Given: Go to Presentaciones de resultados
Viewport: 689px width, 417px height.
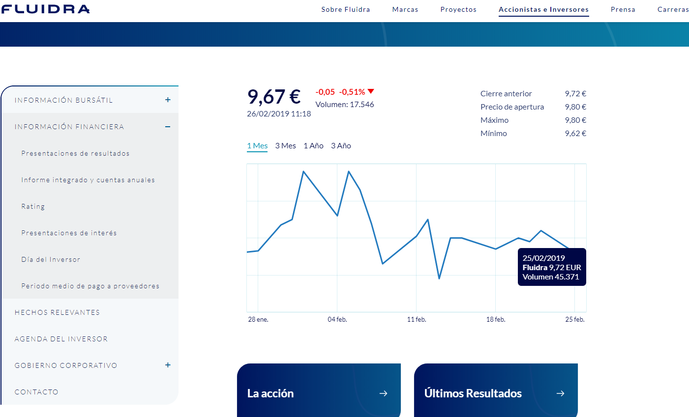Looking at the screenshot, I should (x=75, y=153).
